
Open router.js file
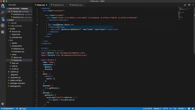pos(19,69)
